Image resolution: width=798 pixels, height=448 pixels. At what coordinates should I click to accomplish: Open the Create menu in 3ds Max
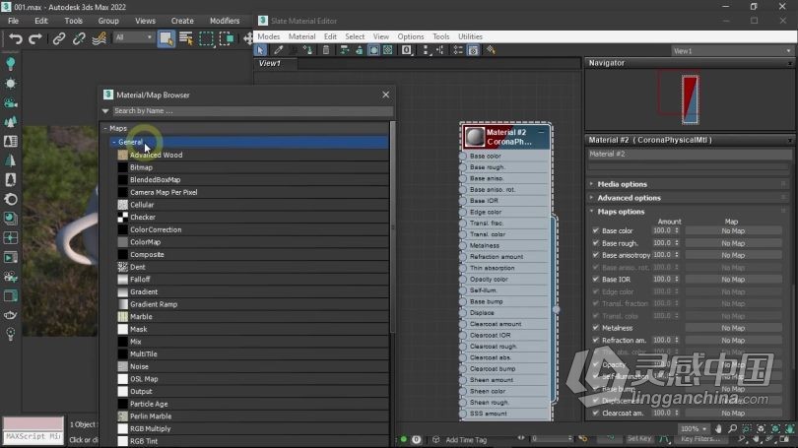coord(182,21)
